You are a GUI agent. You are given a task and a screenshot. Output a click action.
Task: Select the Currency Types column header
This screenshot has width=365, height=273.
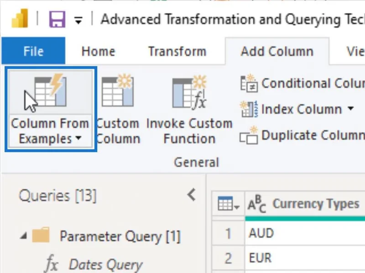click(305, 204)
